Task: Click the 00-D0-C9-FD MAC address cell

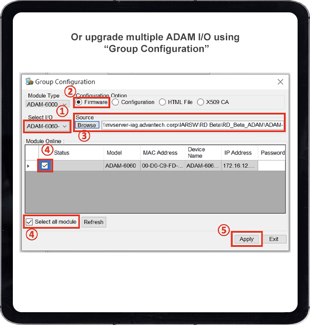Action: [163, 166]
